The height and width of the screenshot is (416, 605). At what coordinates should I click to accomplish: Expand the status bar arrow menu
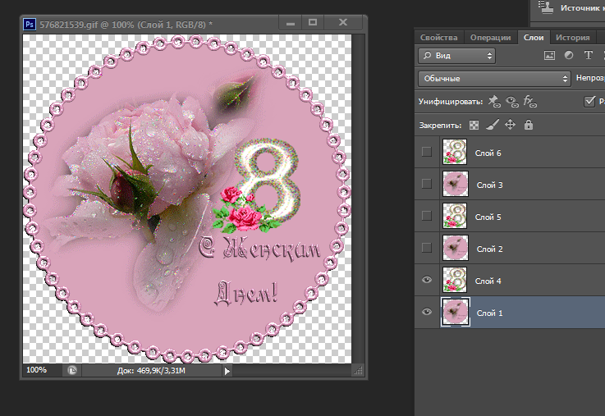(x=227, y=371)
